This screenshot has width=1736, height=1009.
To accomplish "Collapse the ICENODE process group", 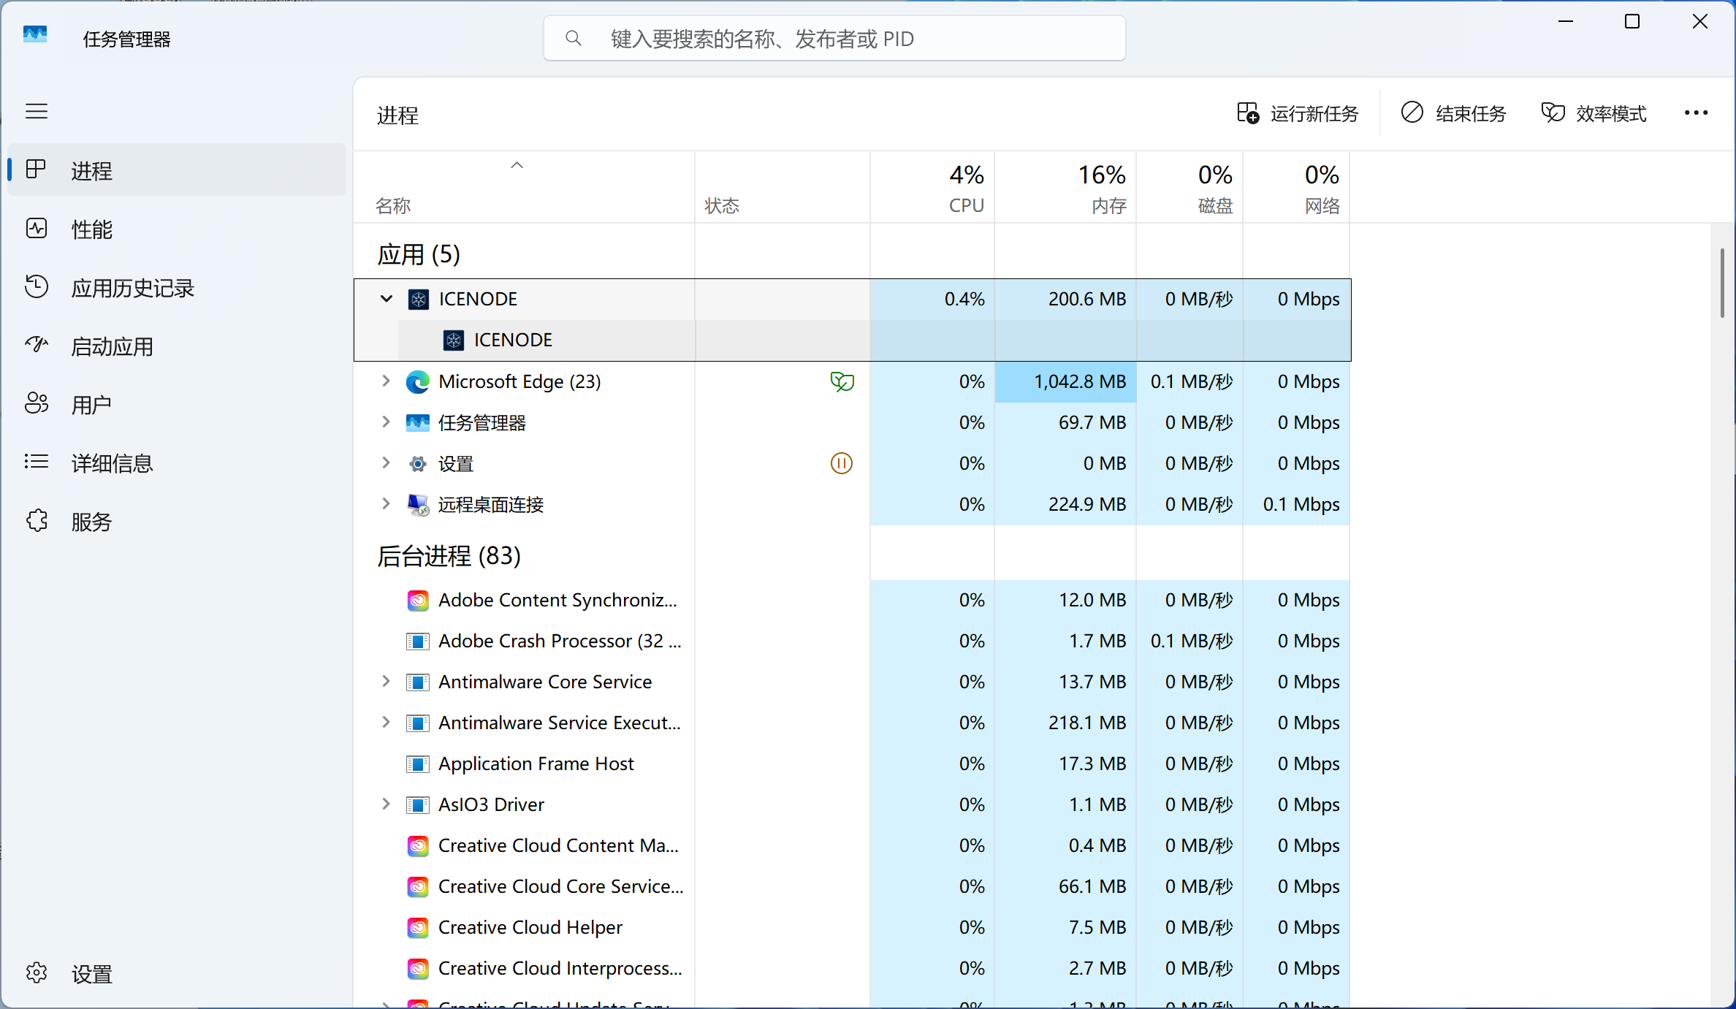I will 387,299.
